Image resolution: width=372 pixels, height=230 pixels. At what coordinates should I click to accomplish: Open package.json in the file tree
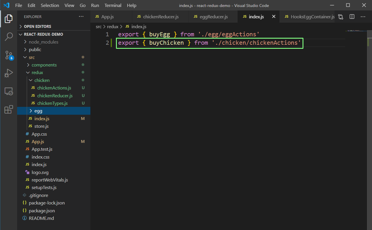[x=54, y=211]
